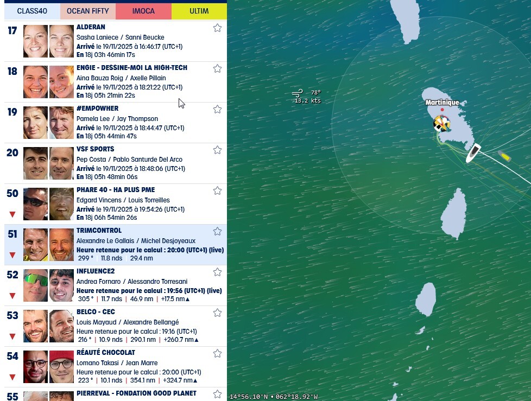
Task: Favorite RÉAUTÉ CHOCOLAT using its star
Action: pos(217,353)
